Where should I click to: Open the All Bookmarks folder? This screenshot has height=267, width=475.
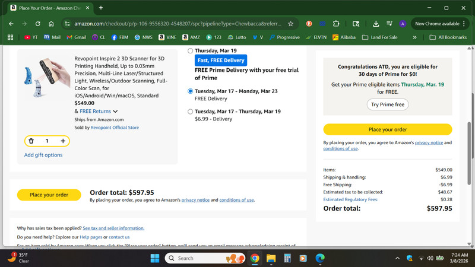pos(448,37)
